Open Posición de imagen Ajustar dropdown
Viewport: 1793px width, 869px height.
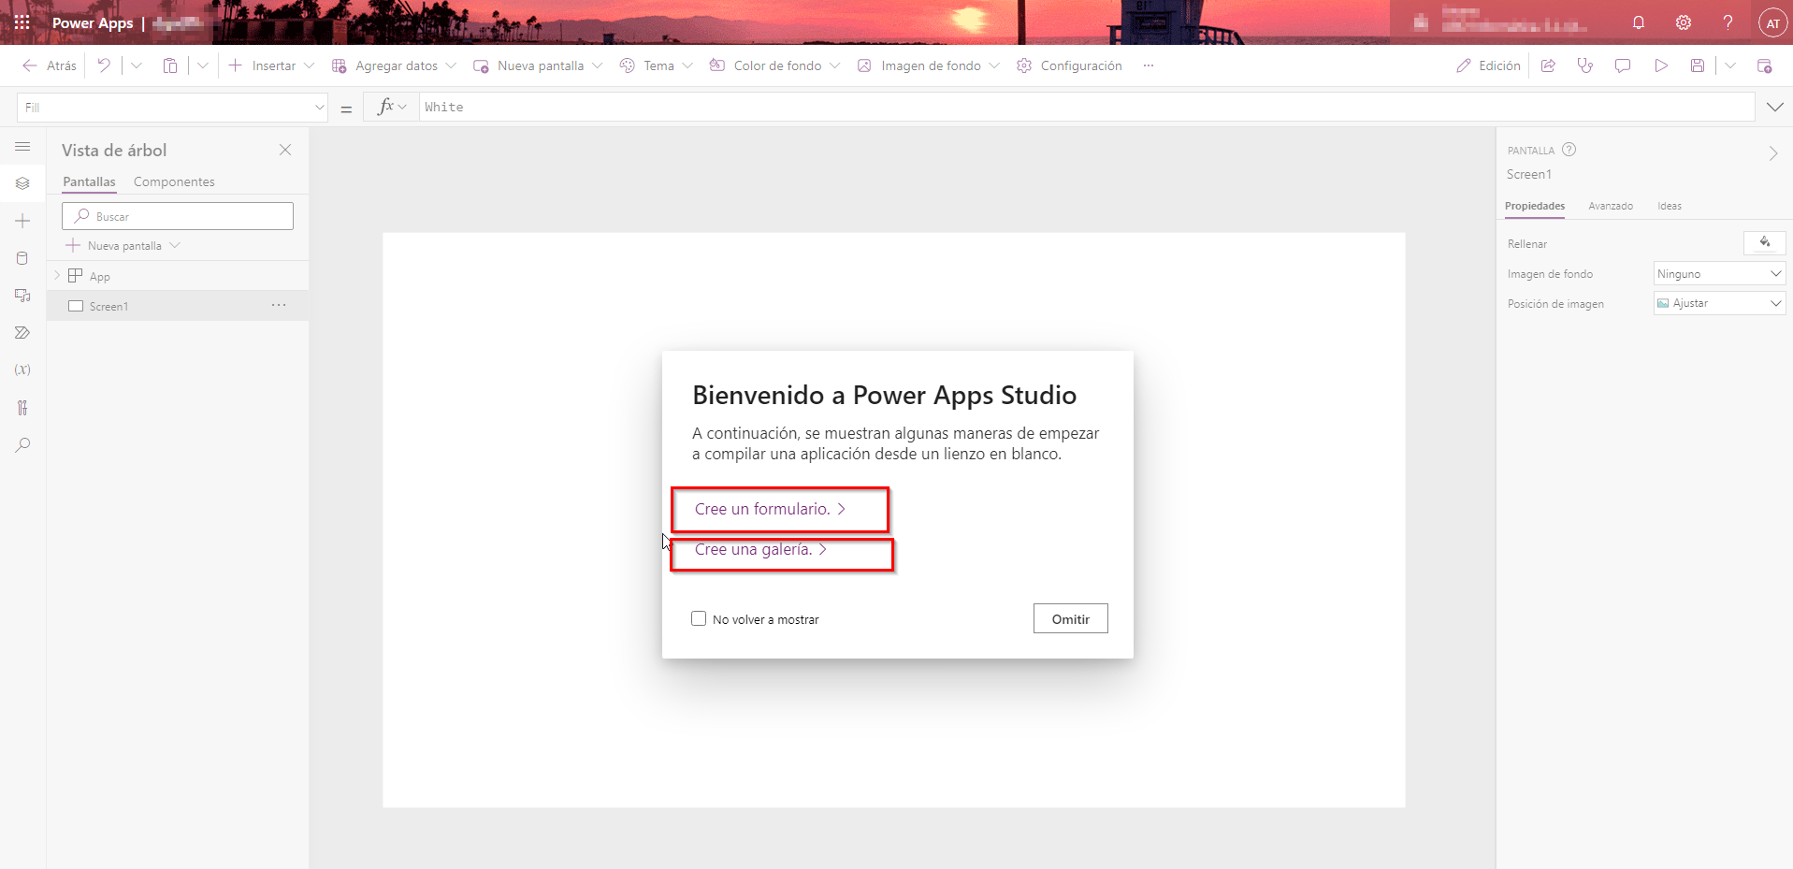1719,303
